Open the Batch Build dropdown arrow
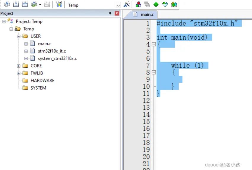 click(x=40, y=5)
